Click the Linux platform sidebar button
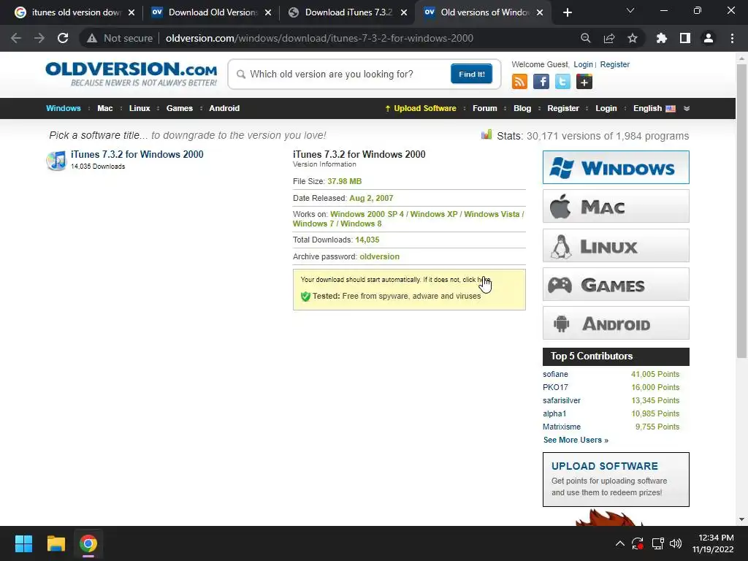The height and width of the screenshot is (561, 748). pyautogui.click(x=616, y=245)
